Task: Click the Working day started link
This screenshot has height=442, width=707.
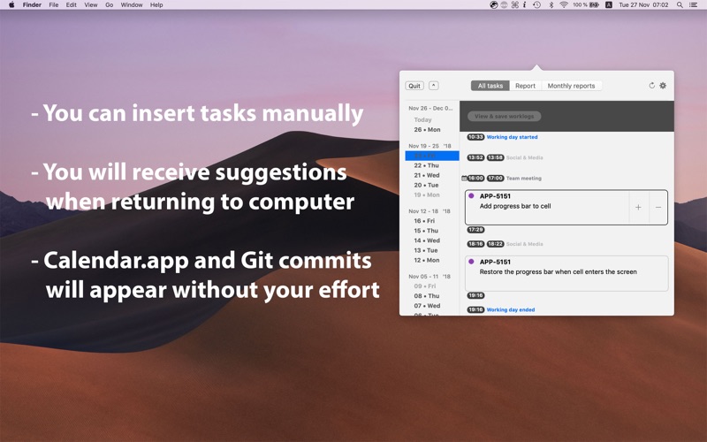Action: (x=512, y=137)
